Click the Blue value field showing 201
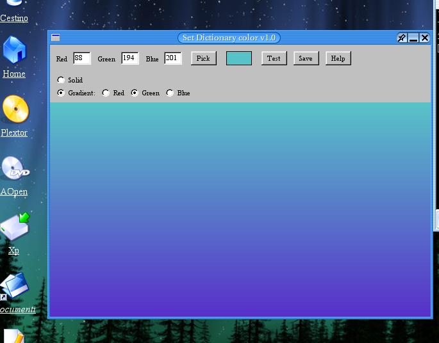This screenshot has height=343, width=439. tap(173, 58)
